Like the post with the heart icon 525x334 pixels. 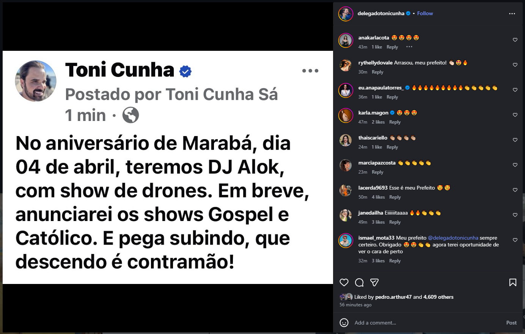click(x=344, y=282)
